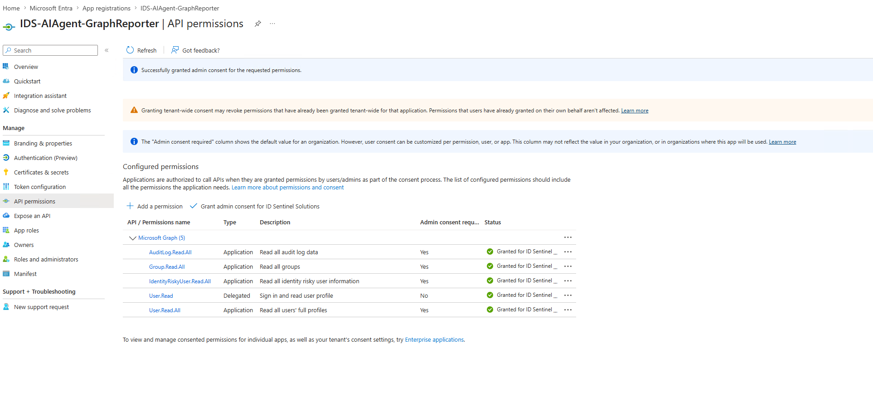Image resolution: width=873 pixels, height=416 pixels.
Task: Click Learn more in the admin consent info banner
Action: [782, 142]
